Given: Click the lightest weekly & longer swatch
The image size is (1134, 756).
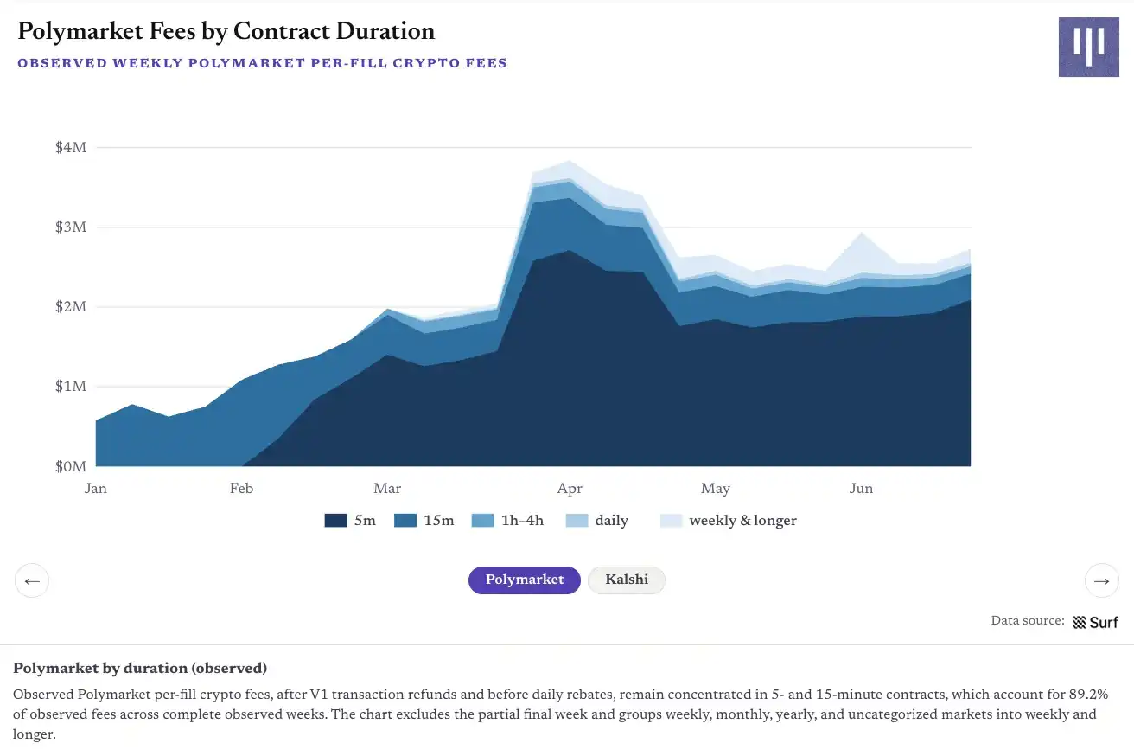Looking at the screenshot, I should tap(671, 521).
